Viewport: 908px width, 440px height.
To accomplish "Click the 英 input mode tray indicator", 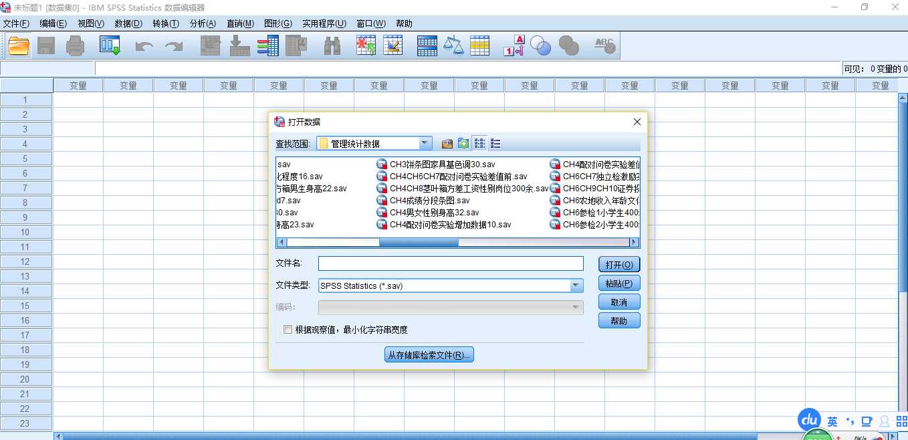I will [x=832, y=421].
